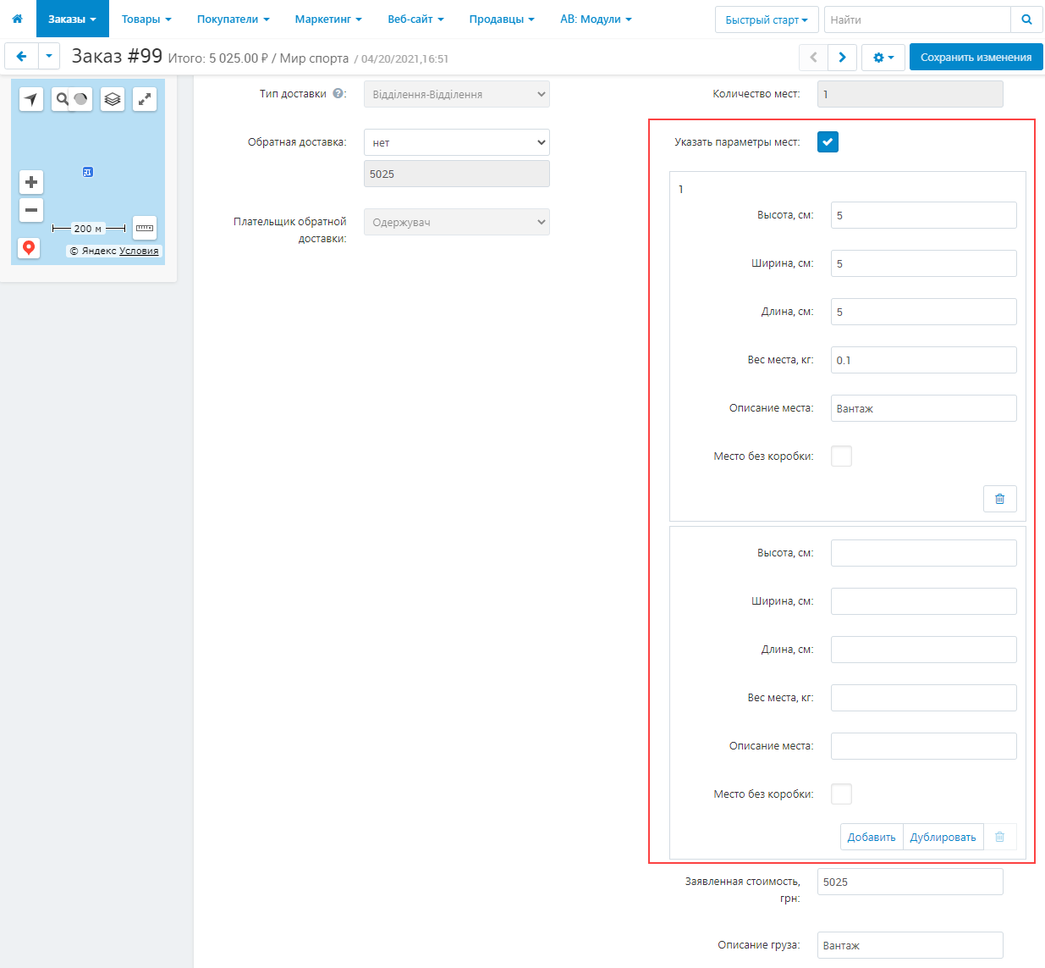Go to the next order arrow
1045x968 pixels.
pos(842,58)
